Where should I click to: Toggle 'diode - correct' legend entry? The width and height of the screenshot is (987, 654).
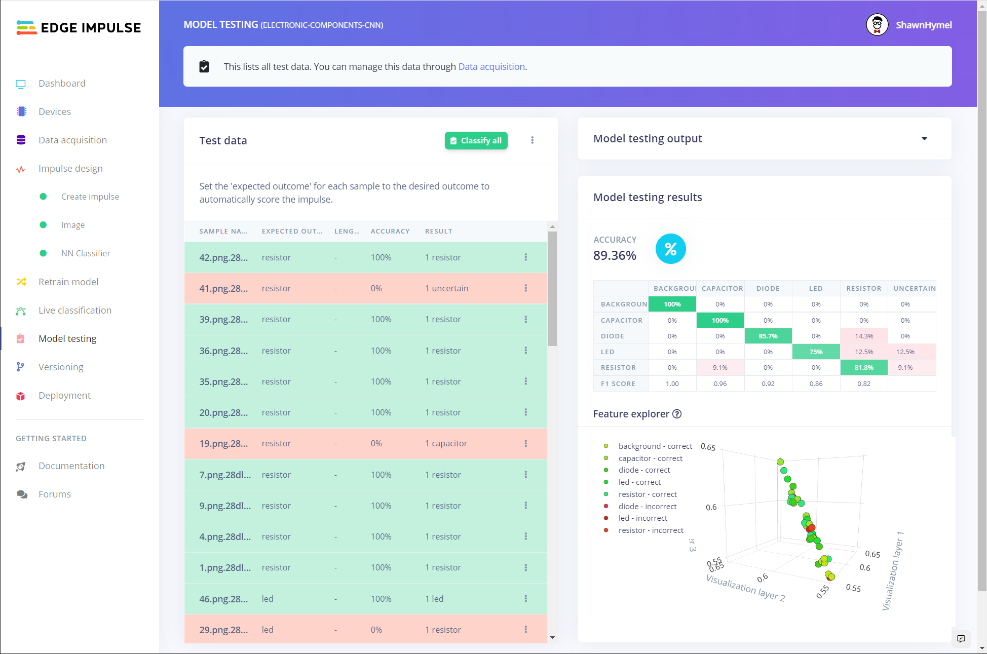[x=637, y=470]
